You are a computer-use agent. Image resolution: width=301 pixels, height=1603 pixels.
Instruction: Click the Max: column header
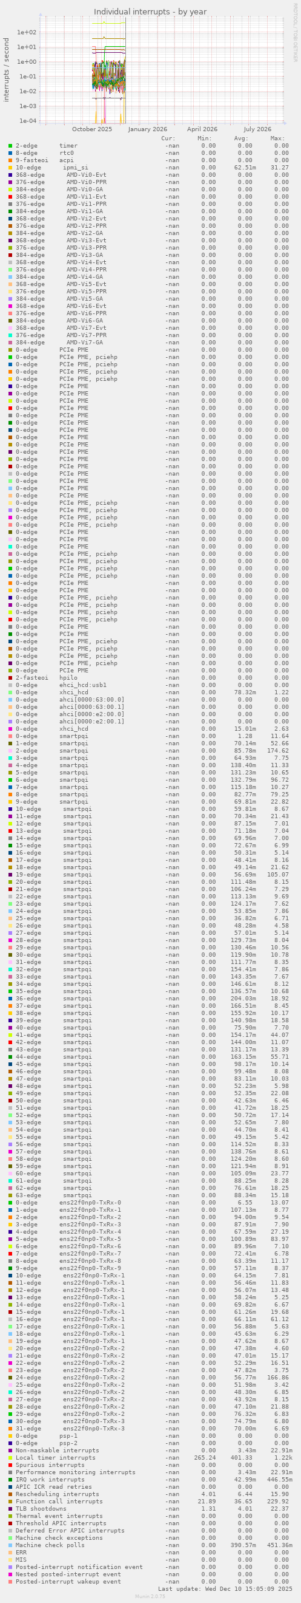[x=277, y=138]
